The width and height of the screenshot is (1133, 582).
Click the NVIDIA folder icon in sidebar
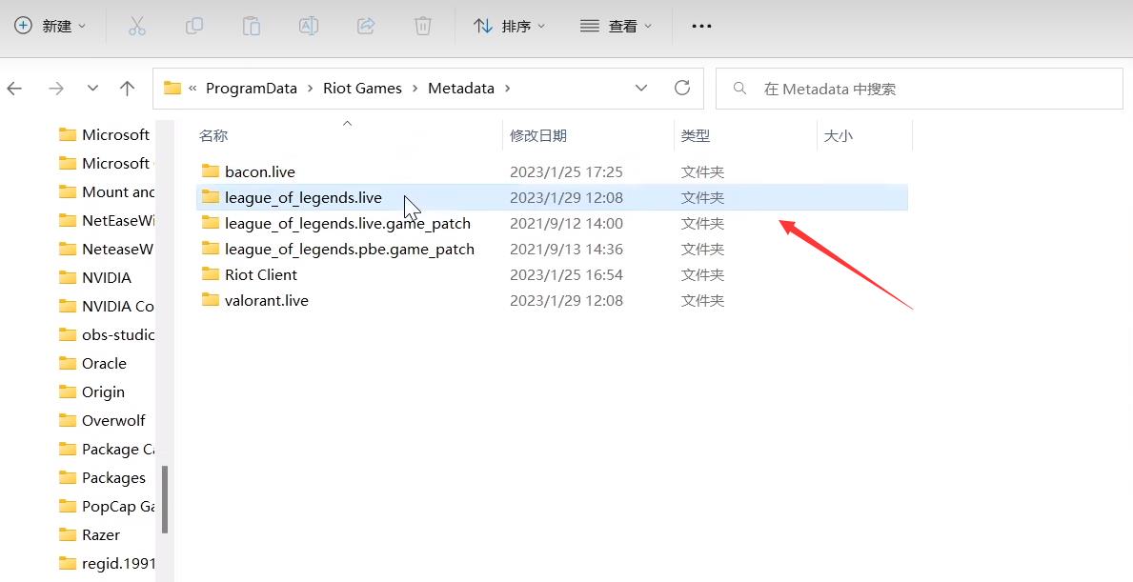tap(68, 276)
